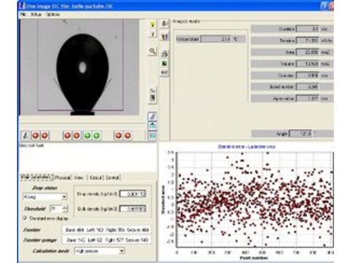Click the dark icon above the pen icon group
This screenshot has height=263, width=351.
point(152,98)
